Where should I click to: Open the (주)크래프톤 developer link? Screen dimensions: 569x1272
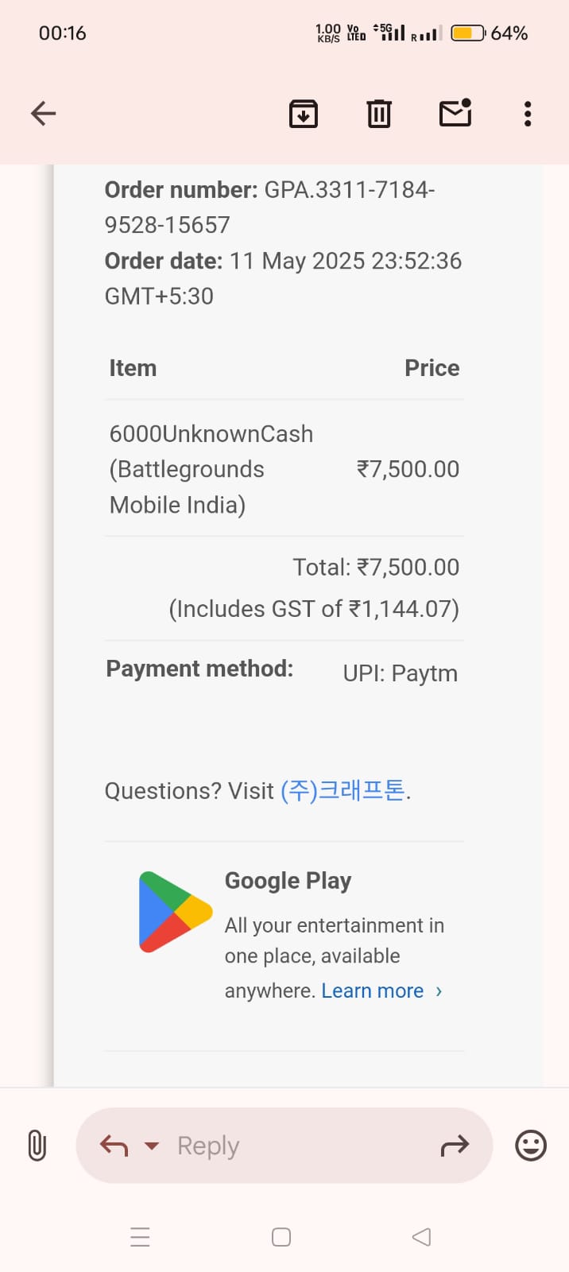coord(343,791)
